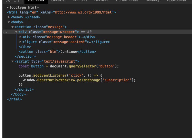Switch to the Network tab
This screenshot has width=192, height=138.
101,1
